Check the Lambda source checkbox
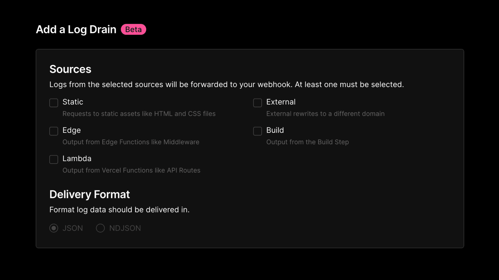This screenshot has width=499, height=280. (54, 159)
